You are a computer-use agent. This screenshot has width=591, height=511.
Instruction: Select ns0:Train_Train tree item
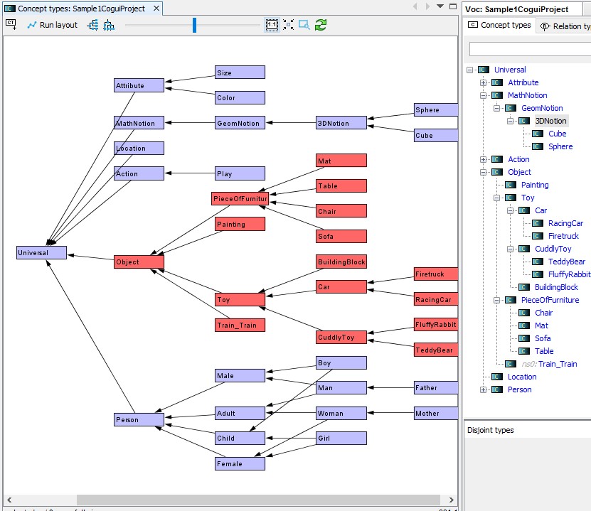click(x=549, y=364)
